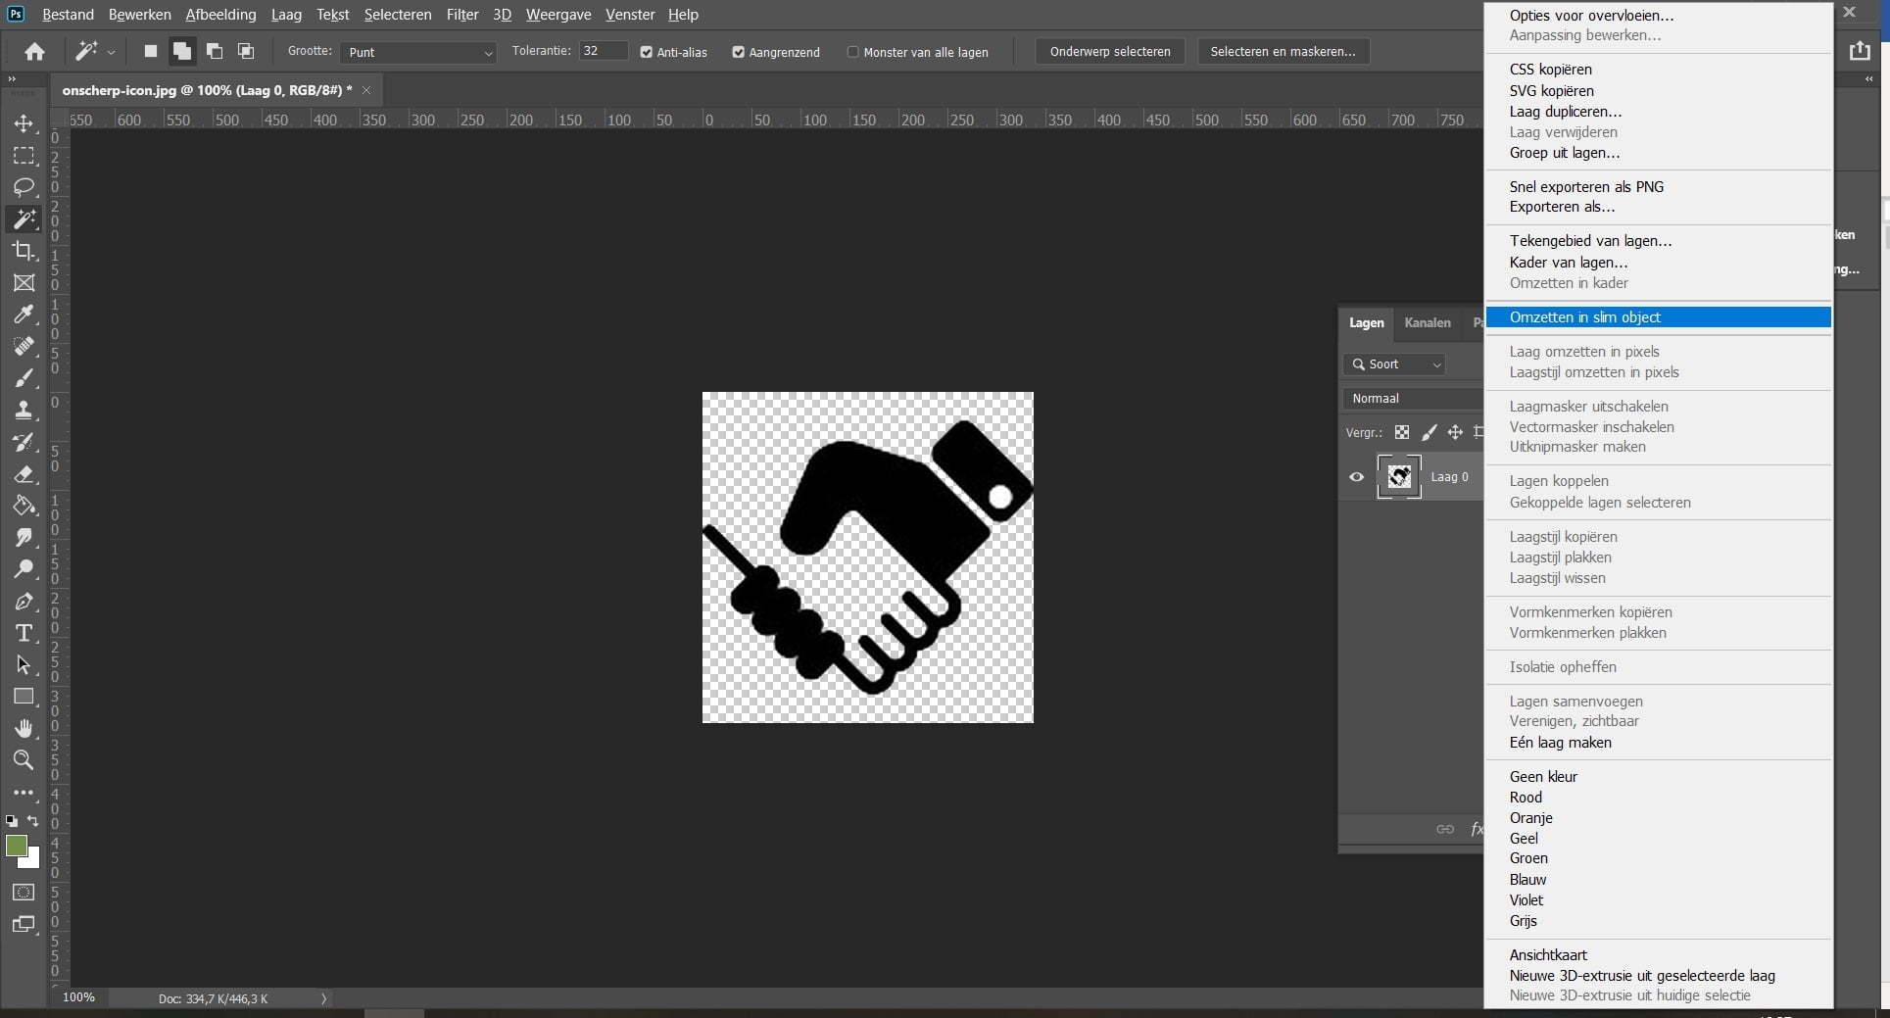Enable Monster van alle lagen checkbox
Viewport: 1890px width, 1018px height.
[852, 52]
